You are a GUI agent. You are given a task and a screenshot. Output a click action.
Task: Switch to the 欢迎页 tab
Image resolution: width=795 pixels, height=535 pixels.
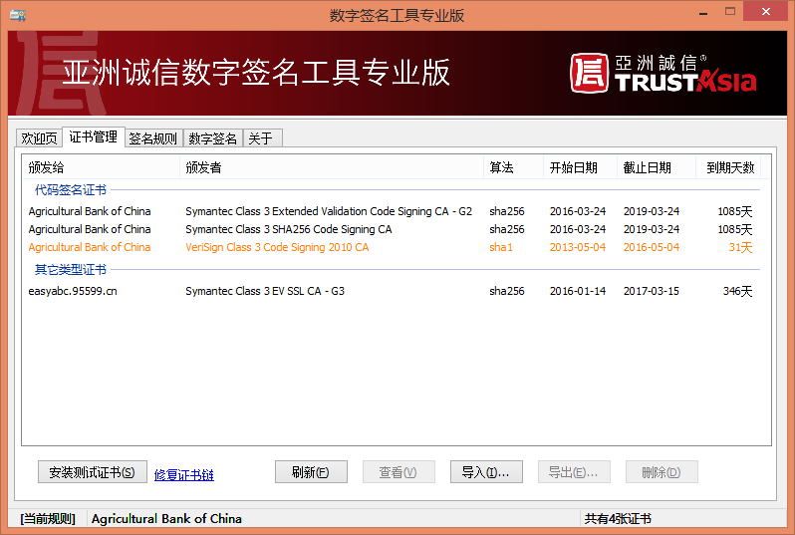(x=39, y=138)
